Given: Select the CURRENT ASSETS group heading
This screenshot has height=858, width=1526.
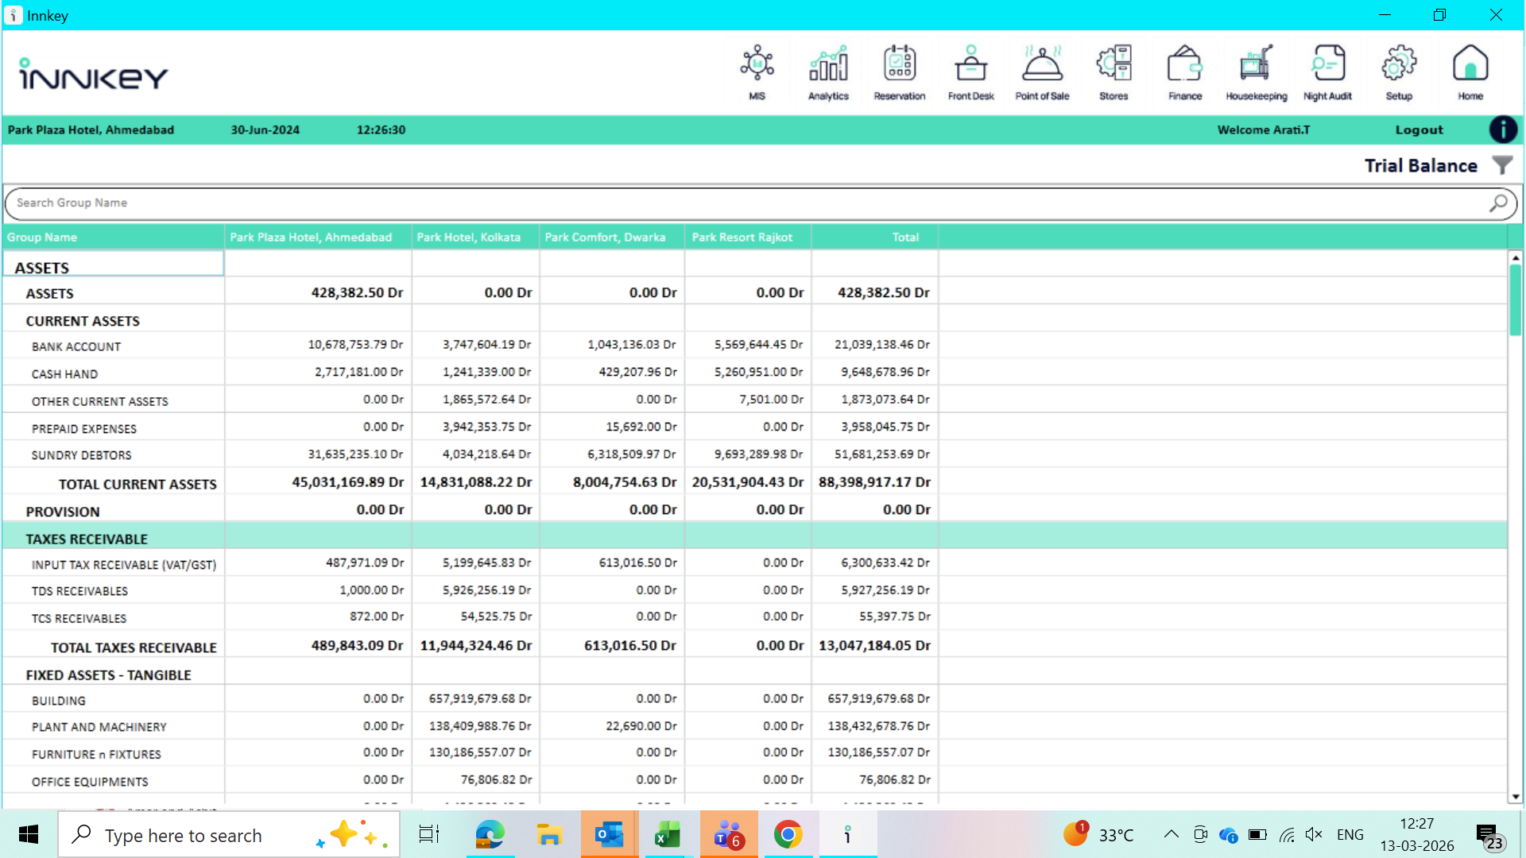Looking at the screenshot, I should tap(83, 321).
